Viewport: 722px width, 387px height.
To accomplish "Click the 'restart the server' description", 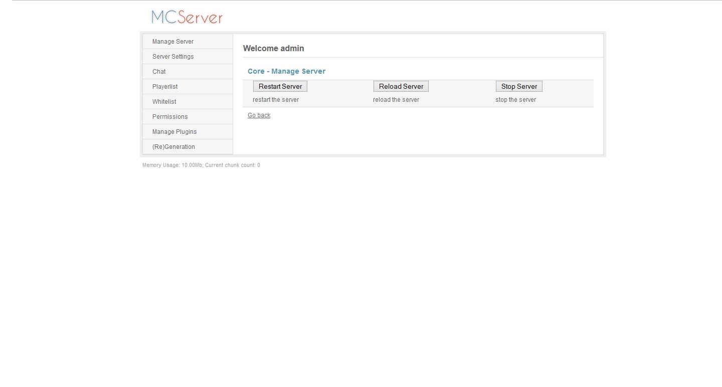I will pyautogui.click(x=276, y=100).
